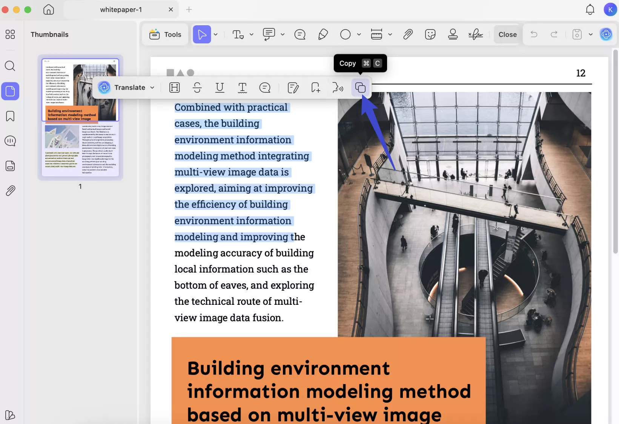The height and width of the screenshot is (424, 619).
Task: Click the Close button in toolbar
Action: click(507, 34)
